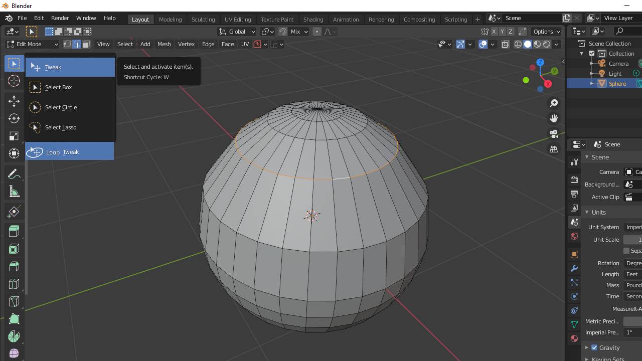This screenshot has height=361, width=642.
Task: Enable the Gravity checkbox
Action: (x=594, y=347)
